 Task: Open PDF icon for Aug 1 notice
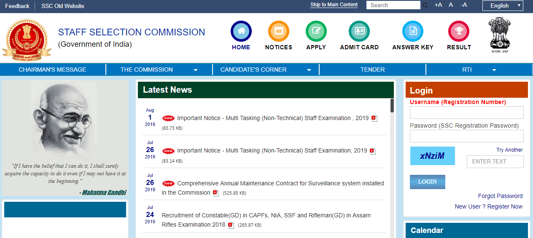point(374,118)
